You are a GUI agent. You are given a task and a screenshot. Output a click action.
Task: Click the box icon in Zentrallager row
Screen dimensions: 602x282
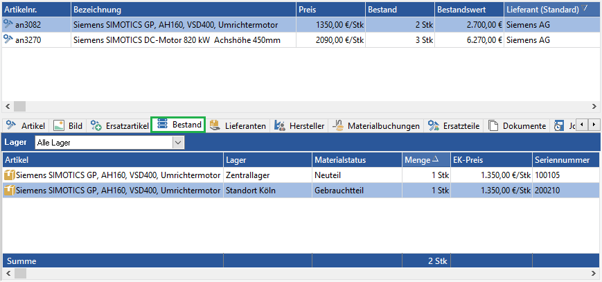[9, 175]
